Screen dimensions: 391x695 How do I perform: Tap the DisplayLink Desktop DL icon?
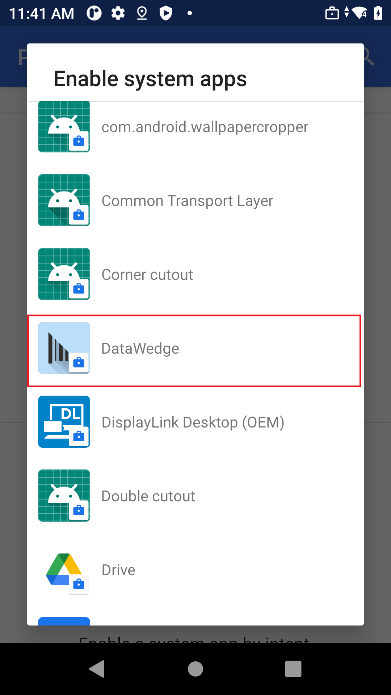64,422
